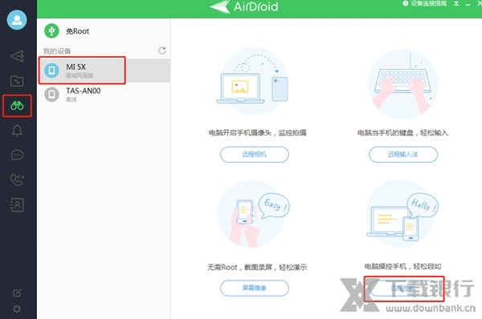Click text 电脑开启手机摄像头，监控拍摄
Screen dimensions: 482x319
point(258,133)
